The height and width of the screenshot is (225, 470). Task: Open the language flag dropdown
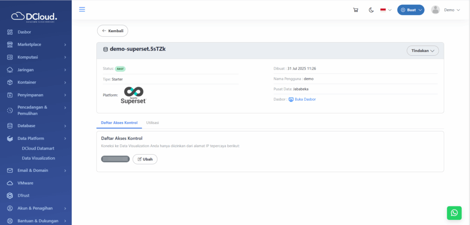(x=386, y=10)
